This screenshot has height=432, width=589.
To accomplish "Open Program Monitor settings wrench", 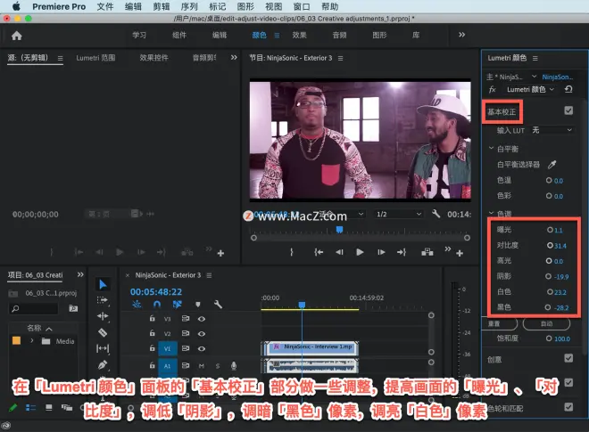I will (436, 214).
